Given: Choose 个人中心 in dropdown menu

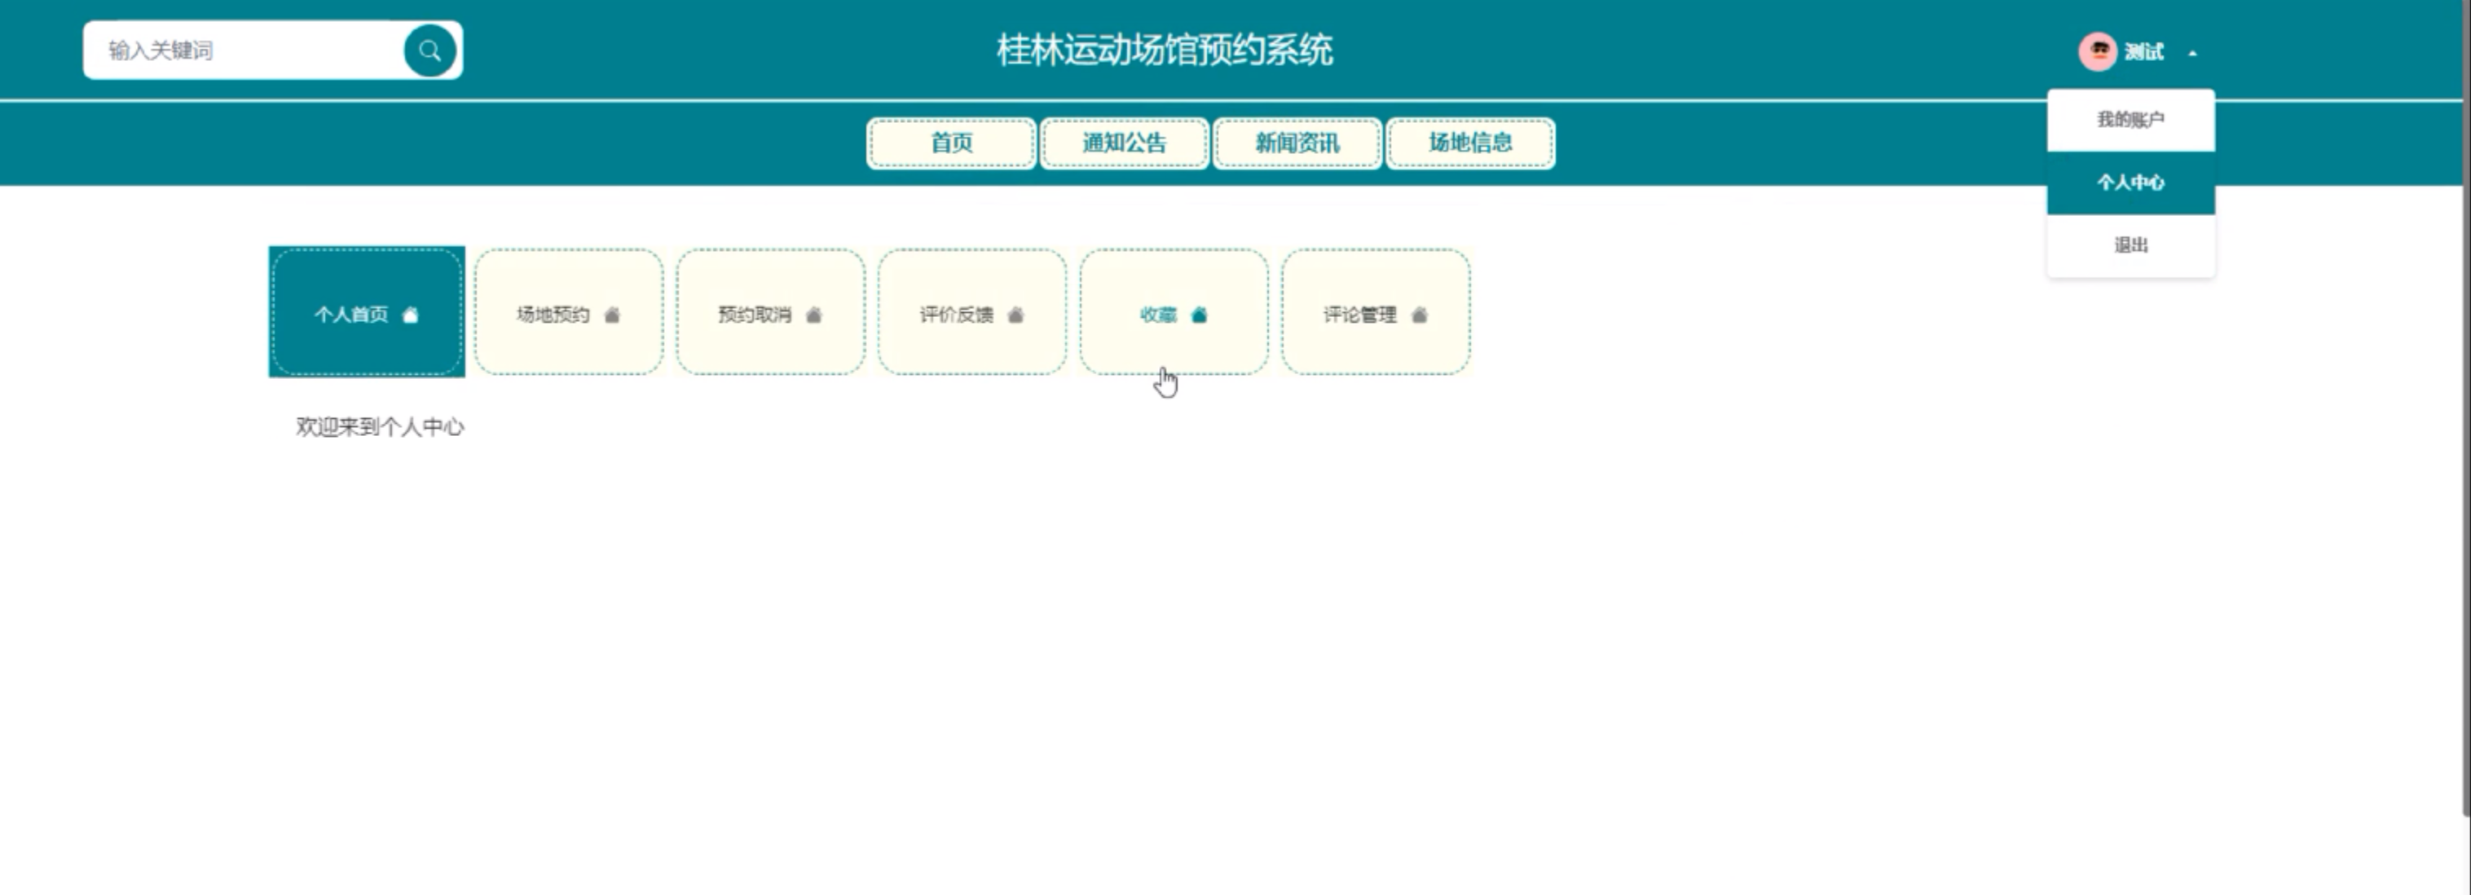Looking at the screenshot, I should [x=2130, y=183].
